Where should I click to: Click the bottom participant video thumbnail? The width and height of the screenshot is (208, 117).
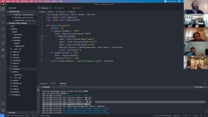pyautogui.click(x=196, y=62)
